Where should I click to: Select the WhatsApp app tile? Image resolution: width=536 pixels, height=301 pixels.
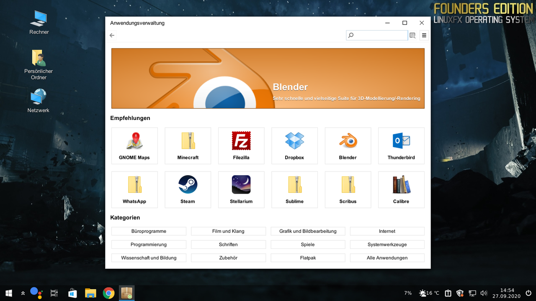pos(134,190)
